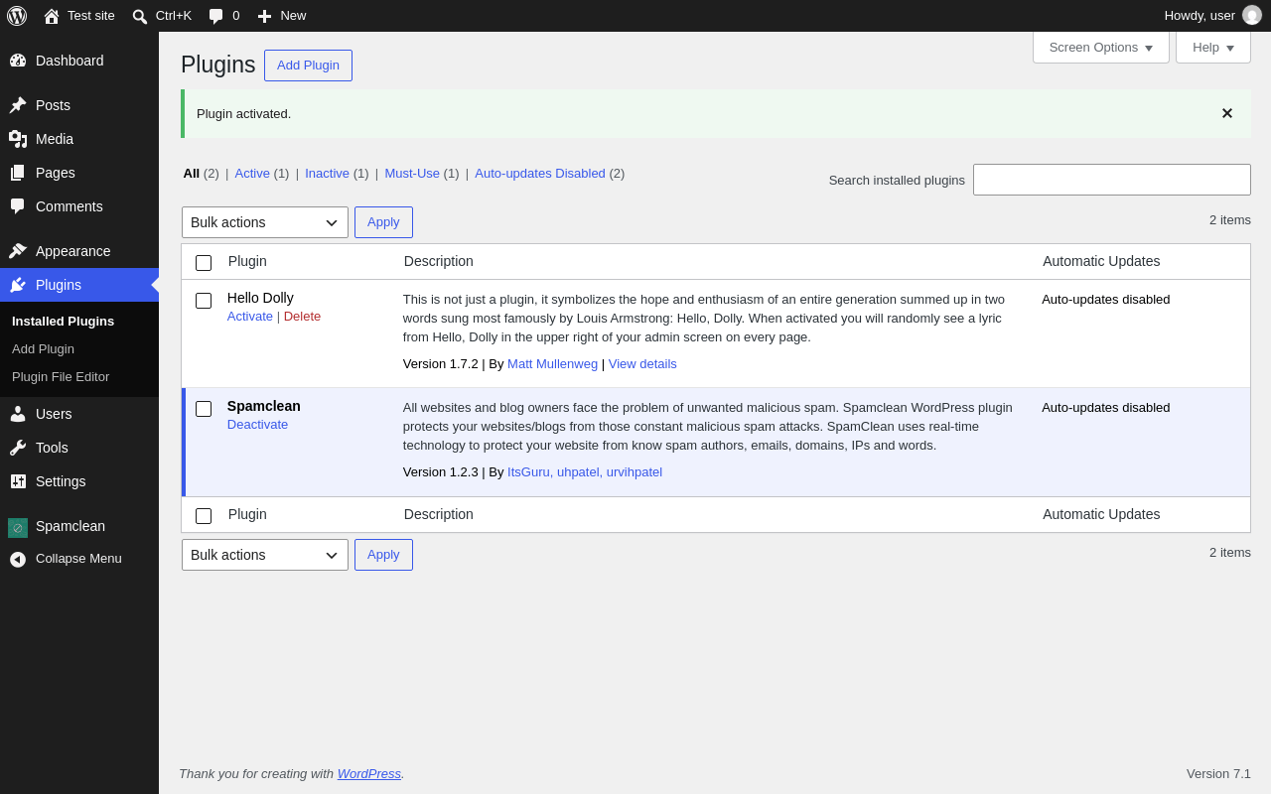Viewport: 1271px width, 794px height.
Task: Deactivate the Spamclean plugin
Action: [257, 424]
